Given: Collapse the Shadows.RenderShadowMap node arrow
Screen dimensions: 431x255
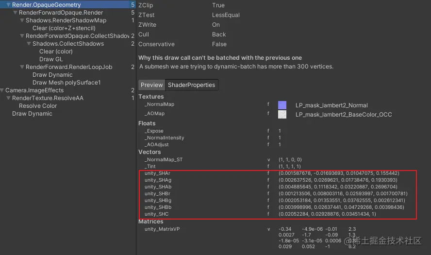Looking at the screenshot, I should click(22, 20).
